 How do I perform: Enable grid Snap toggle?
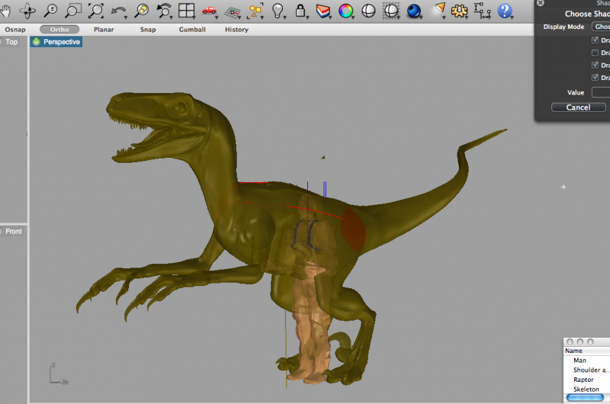coord(148,30)
